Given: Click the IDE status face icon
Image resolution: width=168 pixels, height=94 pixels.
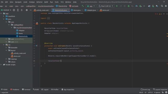Looking at the screenshot, I should click(x=166, y=92).
